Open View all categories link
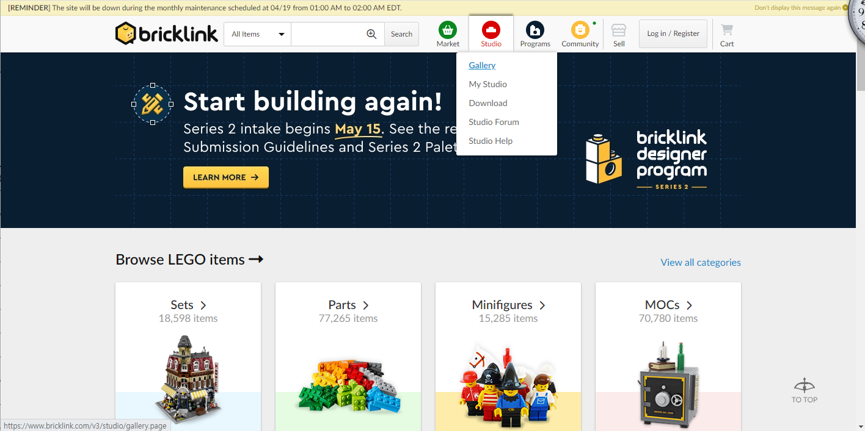This screenshot has width=865, height=431. [x=701, y=263]
